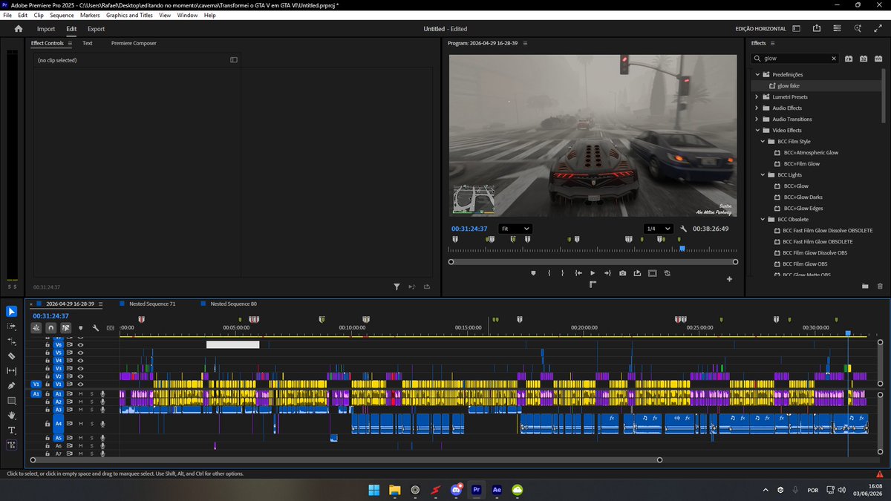Image resolution: width=891 pixels, height=501 pixels.
Task: Select the Type tool
Action: [12, 430]
